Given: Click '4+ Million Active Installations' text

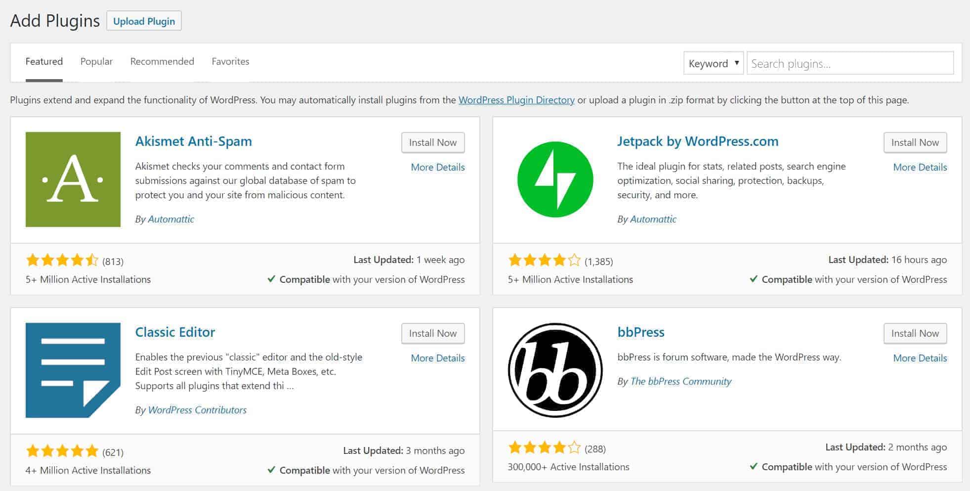Looking at the screenshot, I should click(x=88, y=470).
